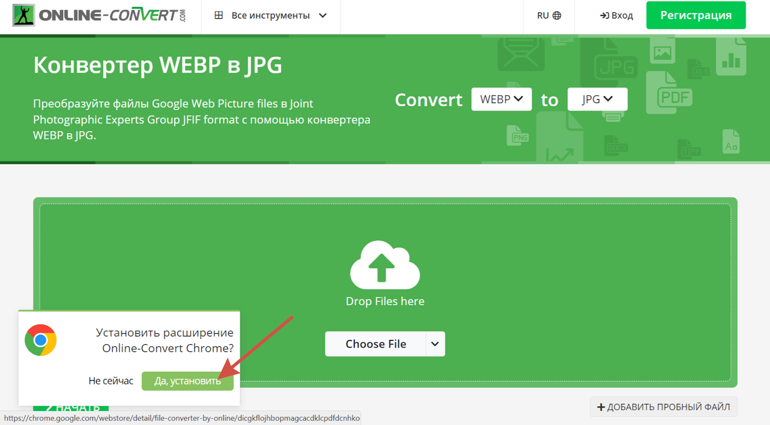This screenshot has width=770, height=425.
Task: Click the PDF file icon in banner
Action: tap(668, 93)
